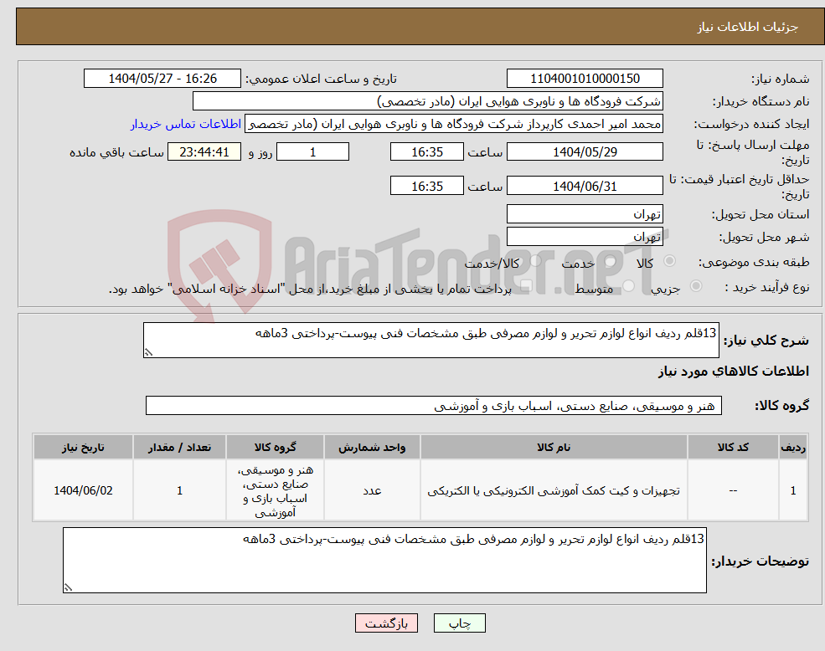
Task: Click the گروه کالا table column header
Action: (276, 447)
